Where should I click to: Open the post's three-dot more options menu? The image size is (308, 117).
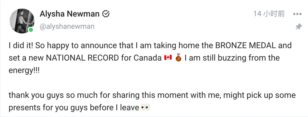click(297, 14)
